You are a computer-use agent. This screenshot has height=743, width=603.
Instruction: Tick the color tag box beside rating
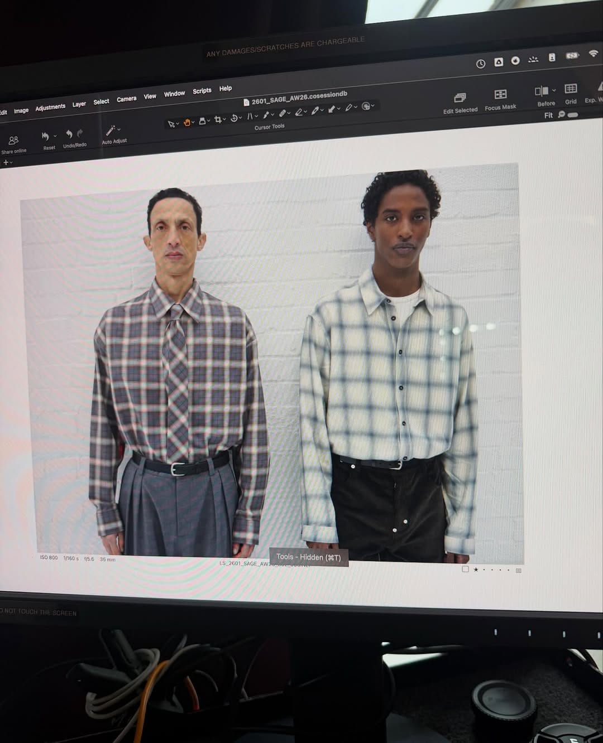point(465,570)
